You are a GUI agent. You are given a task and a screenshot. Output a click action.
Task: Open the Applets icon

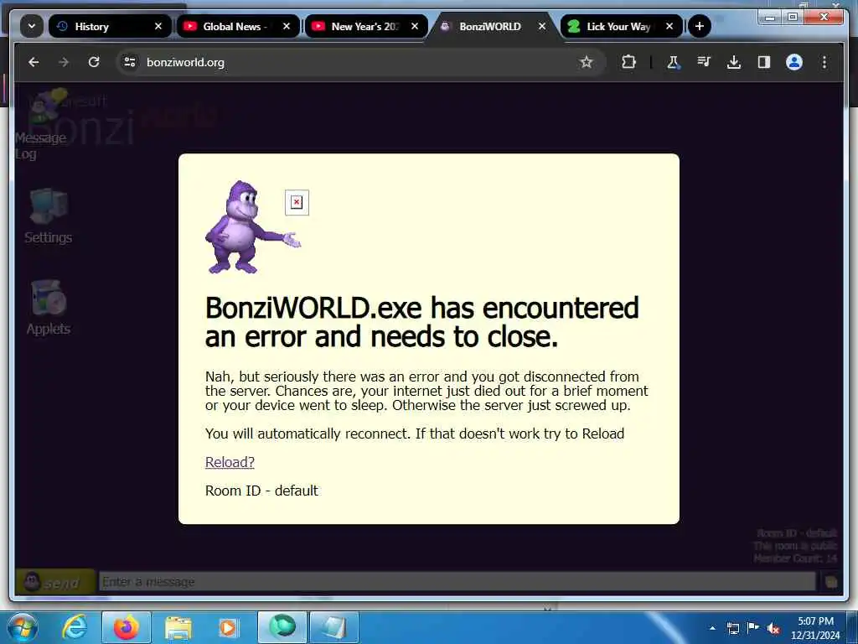click(x=48, y=308)
